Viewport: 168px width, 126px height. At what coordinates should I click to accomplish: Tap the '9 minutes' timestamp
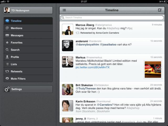157,25
